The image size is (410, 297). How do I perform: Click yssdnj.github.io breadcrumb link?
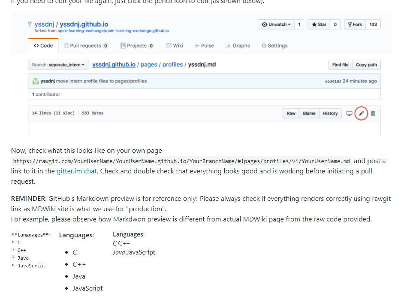pyautogui.click(x=114, y=65)
